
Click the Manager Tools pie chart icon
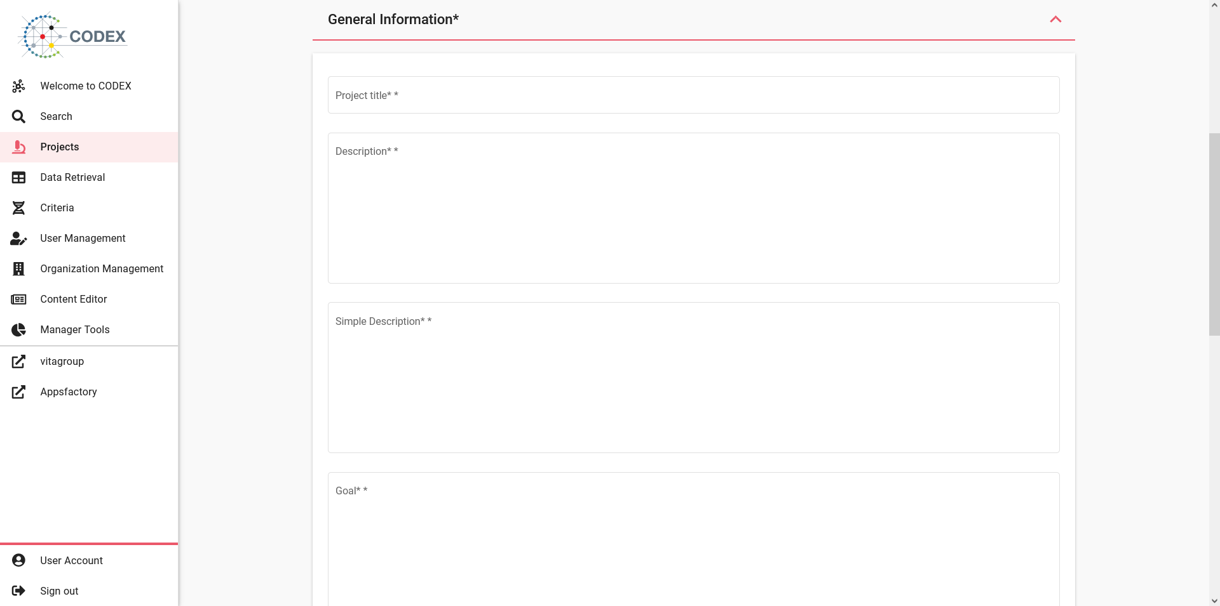[x=18, y=329]
